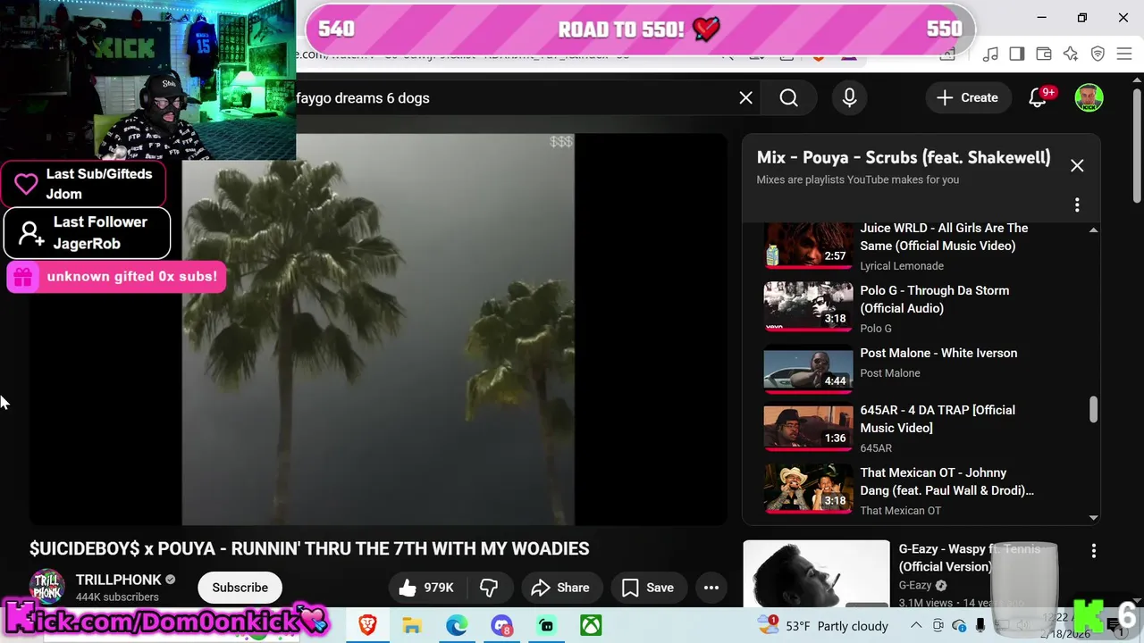Viewport: 1144px width, 643px height.
Task: Click the 645AR 4 DA TRAP thumbnail
Action: coord(808,426)
